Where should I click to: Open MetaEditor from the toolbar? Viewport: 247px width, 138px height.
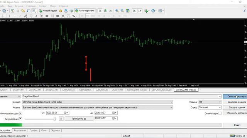(61, 11)
